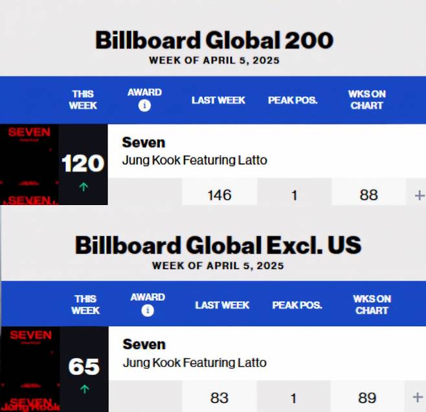Click the weeks on chart value 89
This screenshot has height=412, width=426.
[368, 397]
